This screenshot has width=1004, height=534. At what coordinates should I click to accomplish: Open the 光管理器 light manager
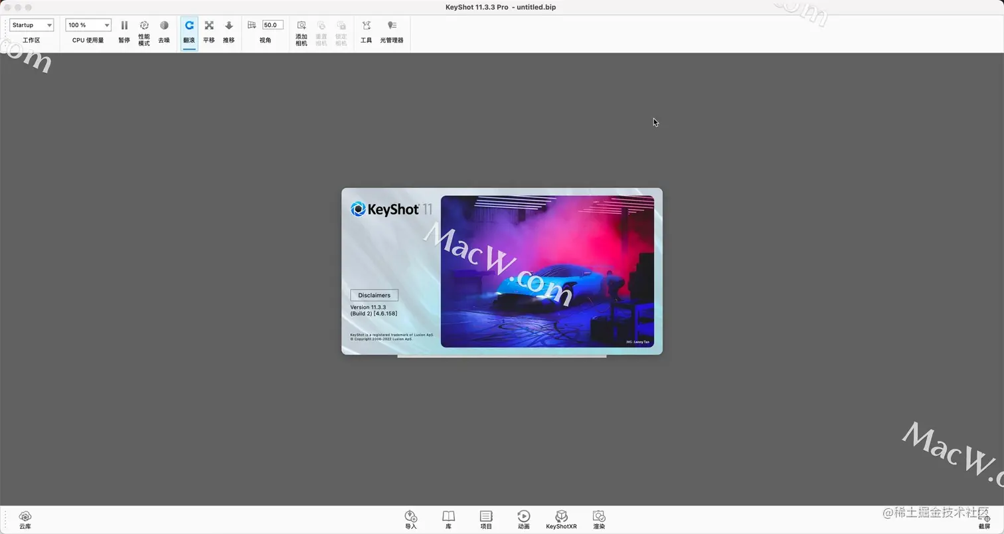point(392,31)
